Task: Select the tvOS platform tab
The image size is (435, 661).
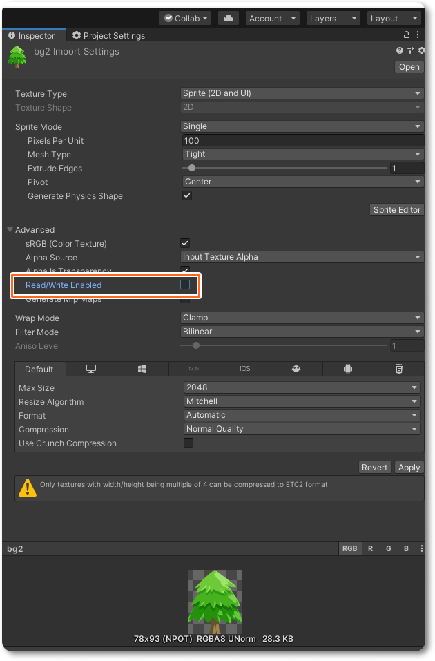Action: click(194, 369)
